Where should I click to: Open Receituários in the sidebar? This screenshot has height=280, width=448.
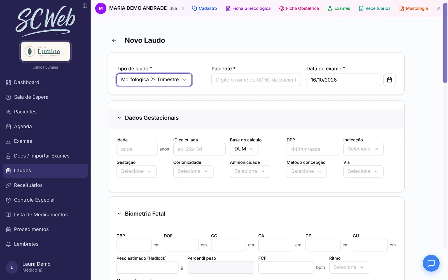pyautogui.click(x=45, y=185)
